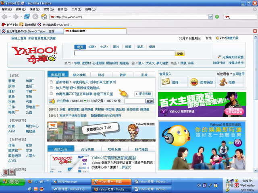258x193 pixels.
Task: Click the yellow 搜尋 search button
Action: (x=180, y=53)
